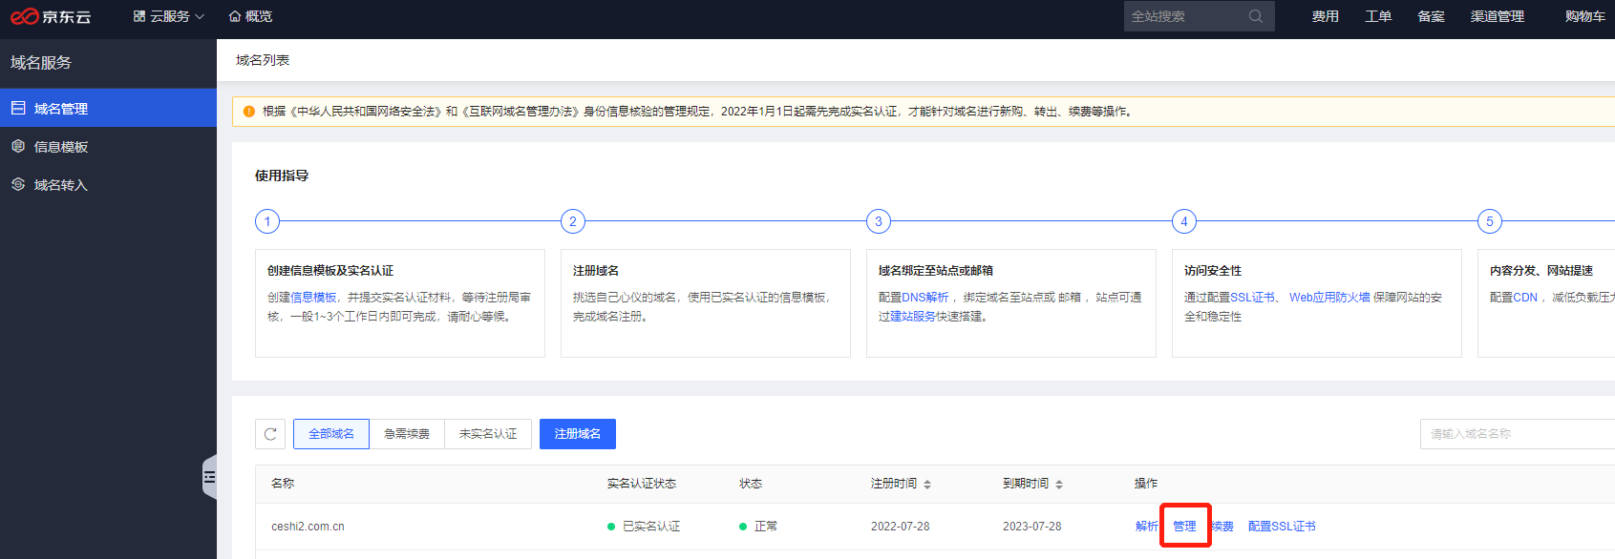Viewport: 1615px width, 559px height.
Task: Select 信息模板 in the sidebar
Action: tap(108, 146)
